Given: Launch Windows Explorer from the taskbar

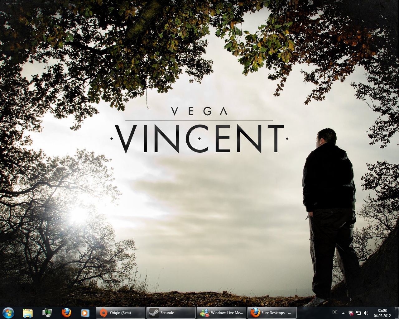Looking at the screenshot, I should click(x=28, y=312).
